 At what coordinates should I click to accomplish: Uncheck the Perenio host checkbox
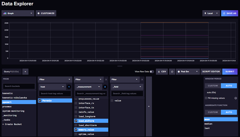(x=40, y=101)
